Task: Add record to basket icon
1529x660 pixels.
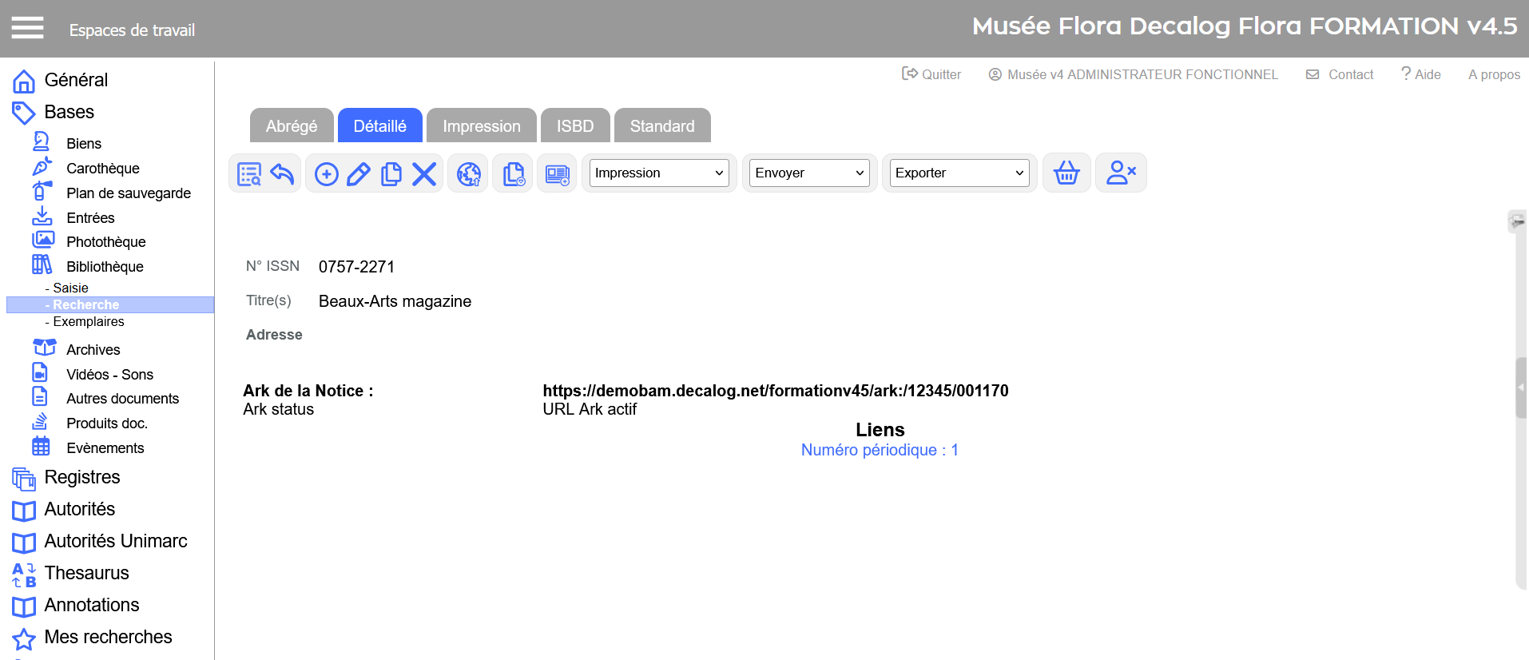Action: click(1066, 173)
